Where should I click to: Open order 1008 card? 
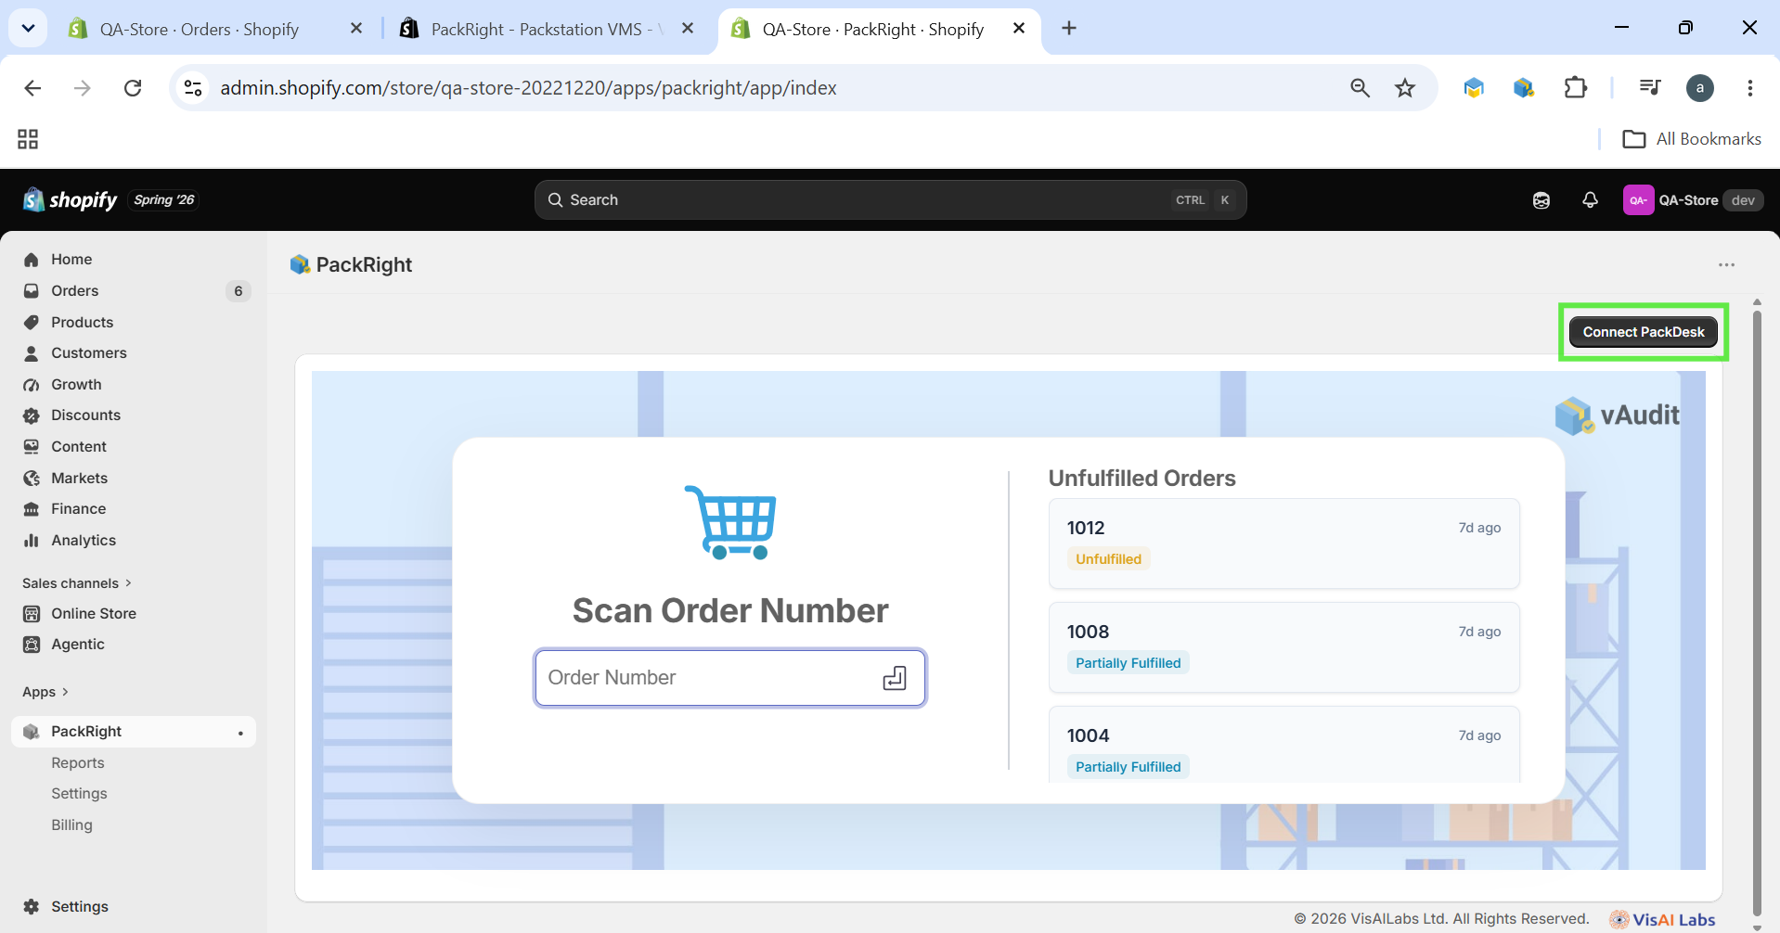[1283, 647]
